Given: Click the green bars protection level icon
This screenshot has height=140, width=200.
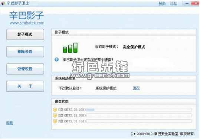Looking at the screenshot, I should coord(70,48).
